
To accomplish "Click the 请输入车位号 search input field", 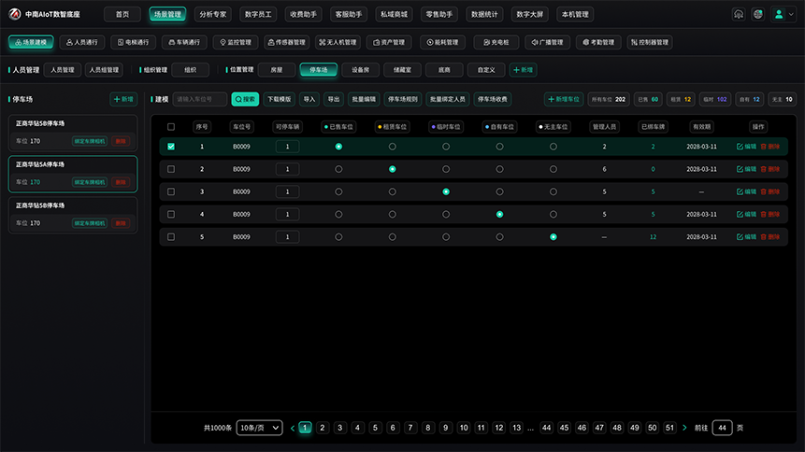I will click(x=200, y=99).
